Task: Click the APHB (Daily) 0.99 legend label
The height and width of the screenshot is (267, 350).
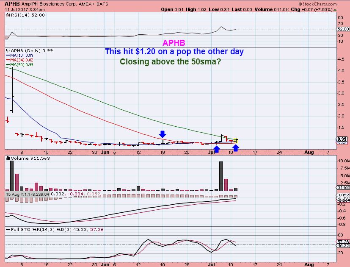Action: (32, 50)
